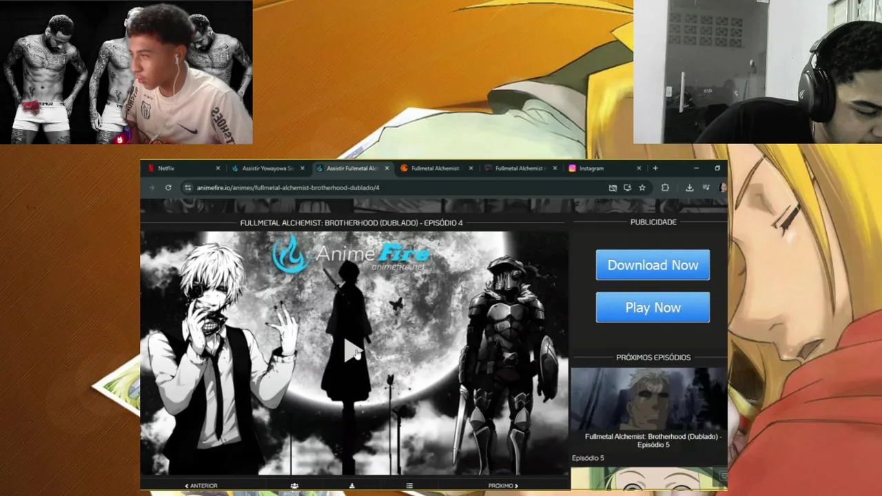This screenshot has height=496, width=882.
Task: Open the fifth tab titled Fullmetal Alchemist
Action: [519, 168]
